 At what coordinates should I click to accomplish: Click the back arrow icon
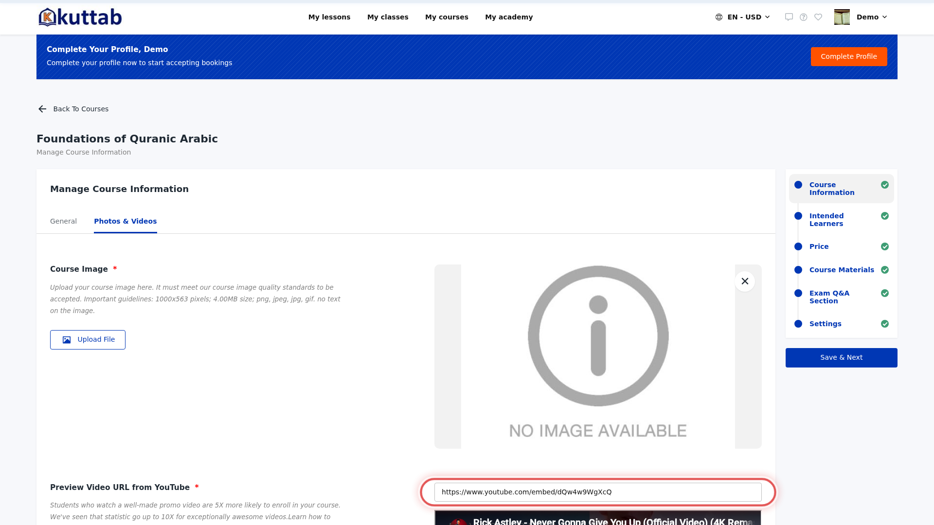click(42, 109)
